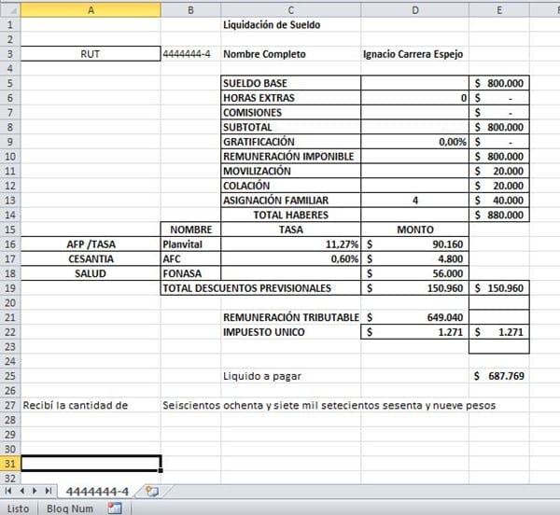The width and height of the screenshot is (560, 515).
Task: Click the select-all corner button
Action: (10, 10)
